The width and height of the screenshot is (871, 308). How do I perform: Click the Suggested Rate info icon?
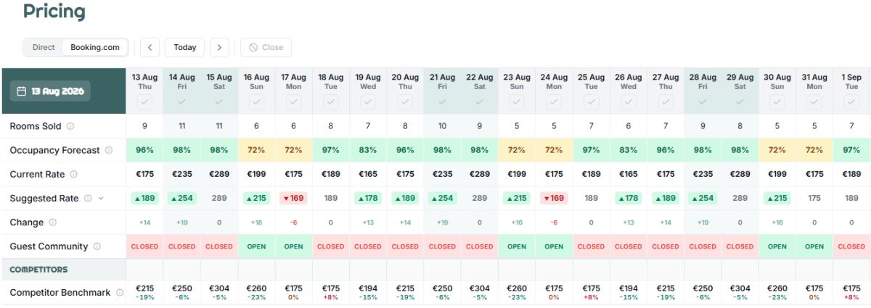(88, 199)
